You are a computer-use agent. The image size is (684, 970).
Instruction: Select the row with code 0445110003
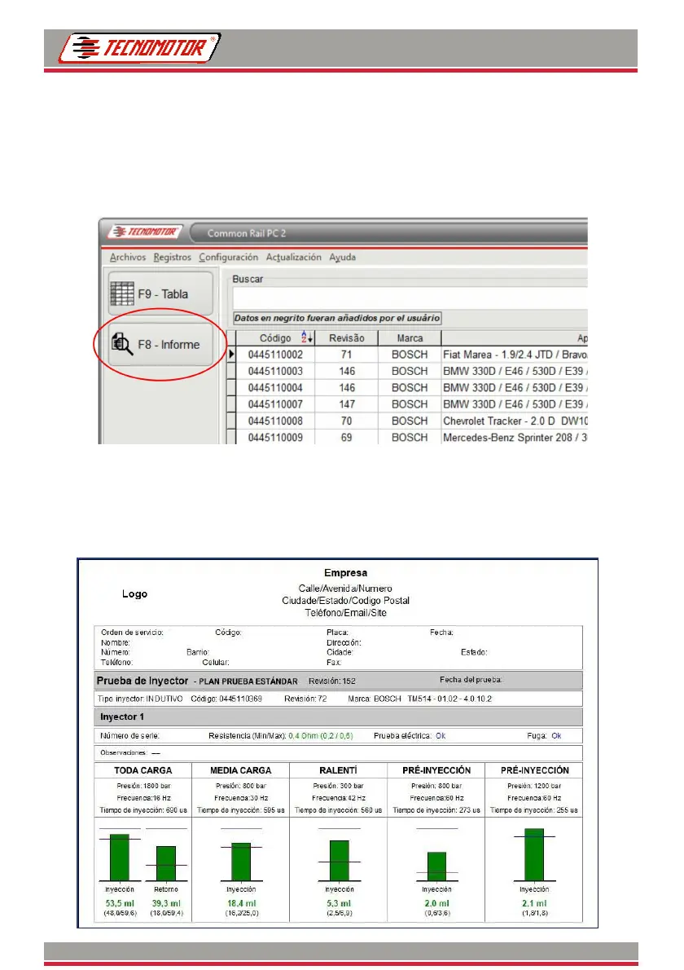tap(408, 371)
